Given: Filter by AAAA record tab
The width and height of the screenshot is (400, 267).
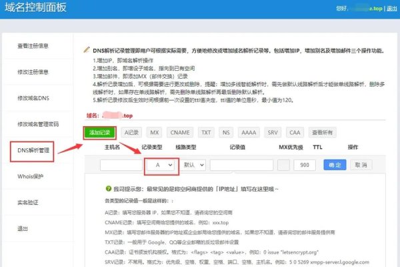Looking at the screenshot, I should point(249,132).
